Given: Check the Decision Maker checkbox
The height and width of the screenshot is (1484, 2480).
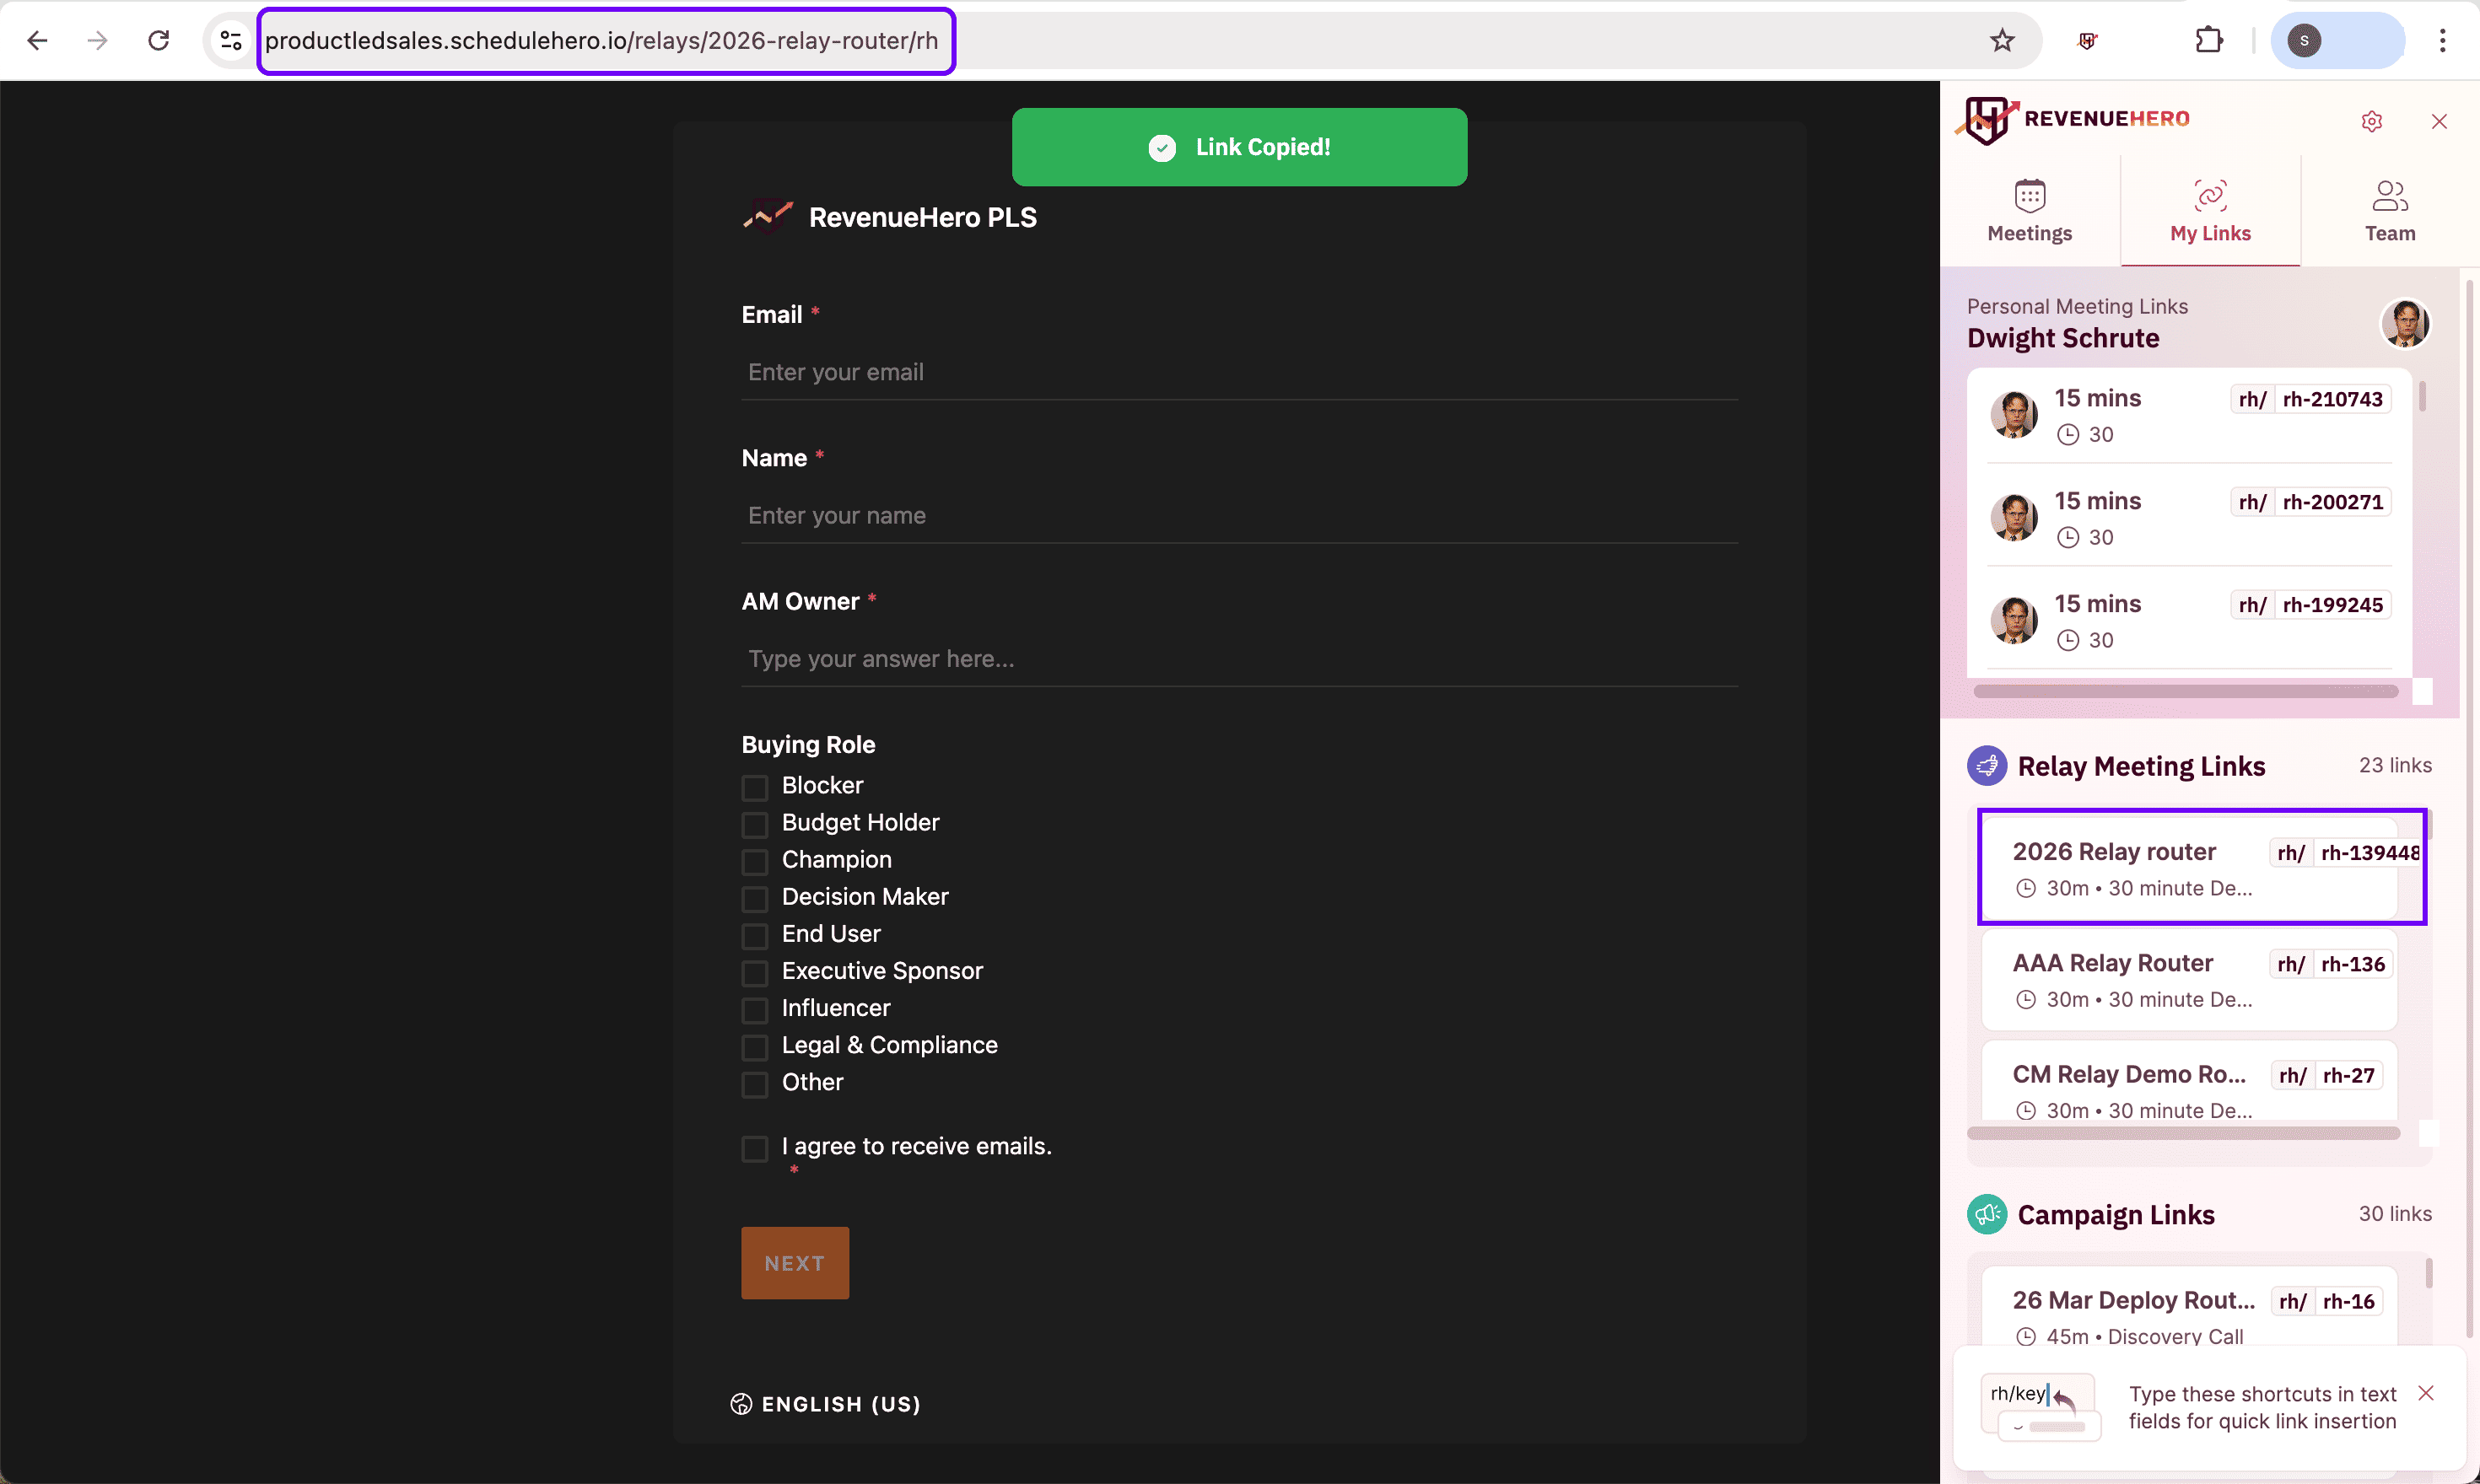Looking at the screenshot, I should coord(755,898).
